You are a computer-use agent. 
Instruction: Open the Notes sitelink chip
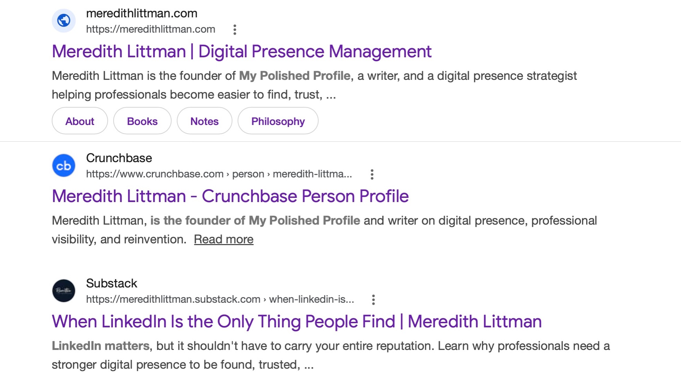point(205,121)
